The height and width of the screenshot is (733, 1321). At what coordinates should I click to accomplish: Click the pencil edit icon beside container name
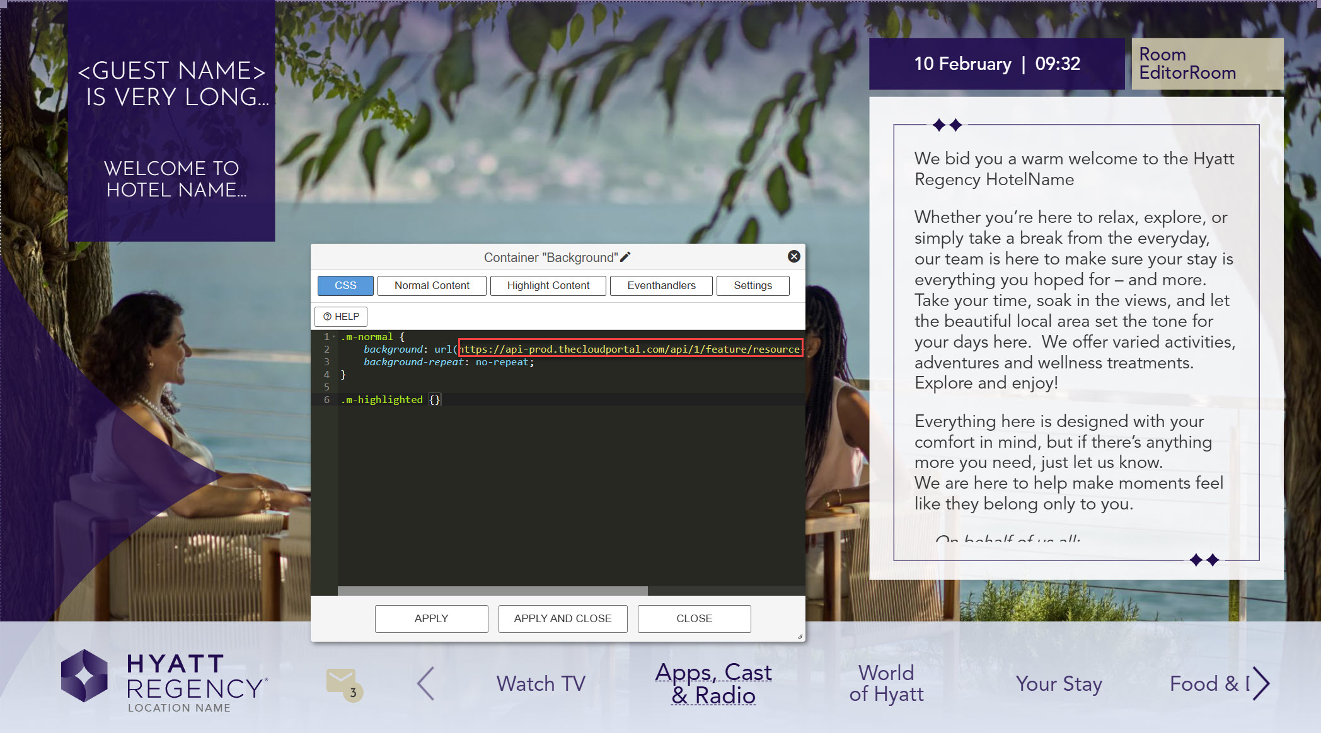click(x=625, y=257)
